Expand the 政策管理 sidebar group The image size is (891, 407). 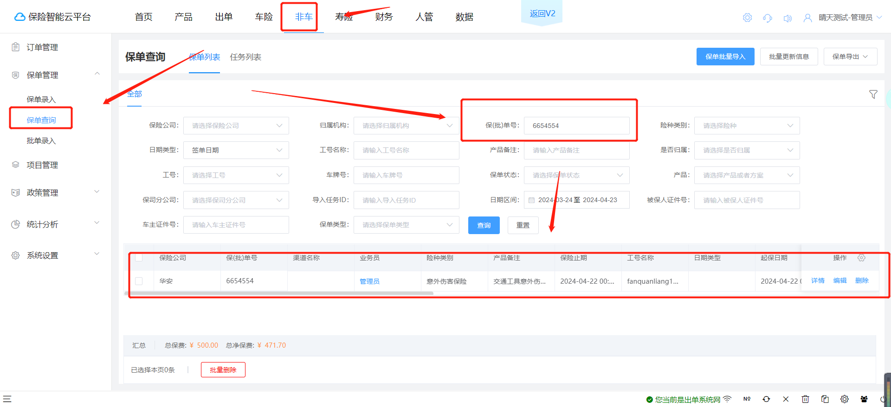pos(97,191)
